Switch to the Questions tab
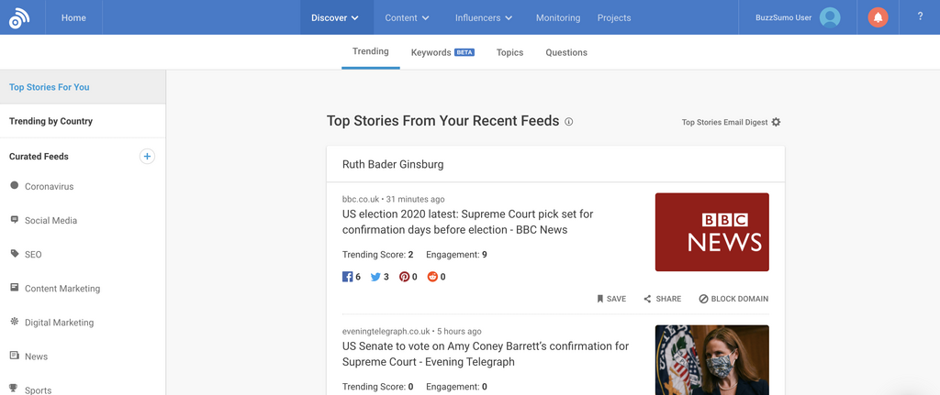Screen dimensions: 940x395 pos(566,52)
